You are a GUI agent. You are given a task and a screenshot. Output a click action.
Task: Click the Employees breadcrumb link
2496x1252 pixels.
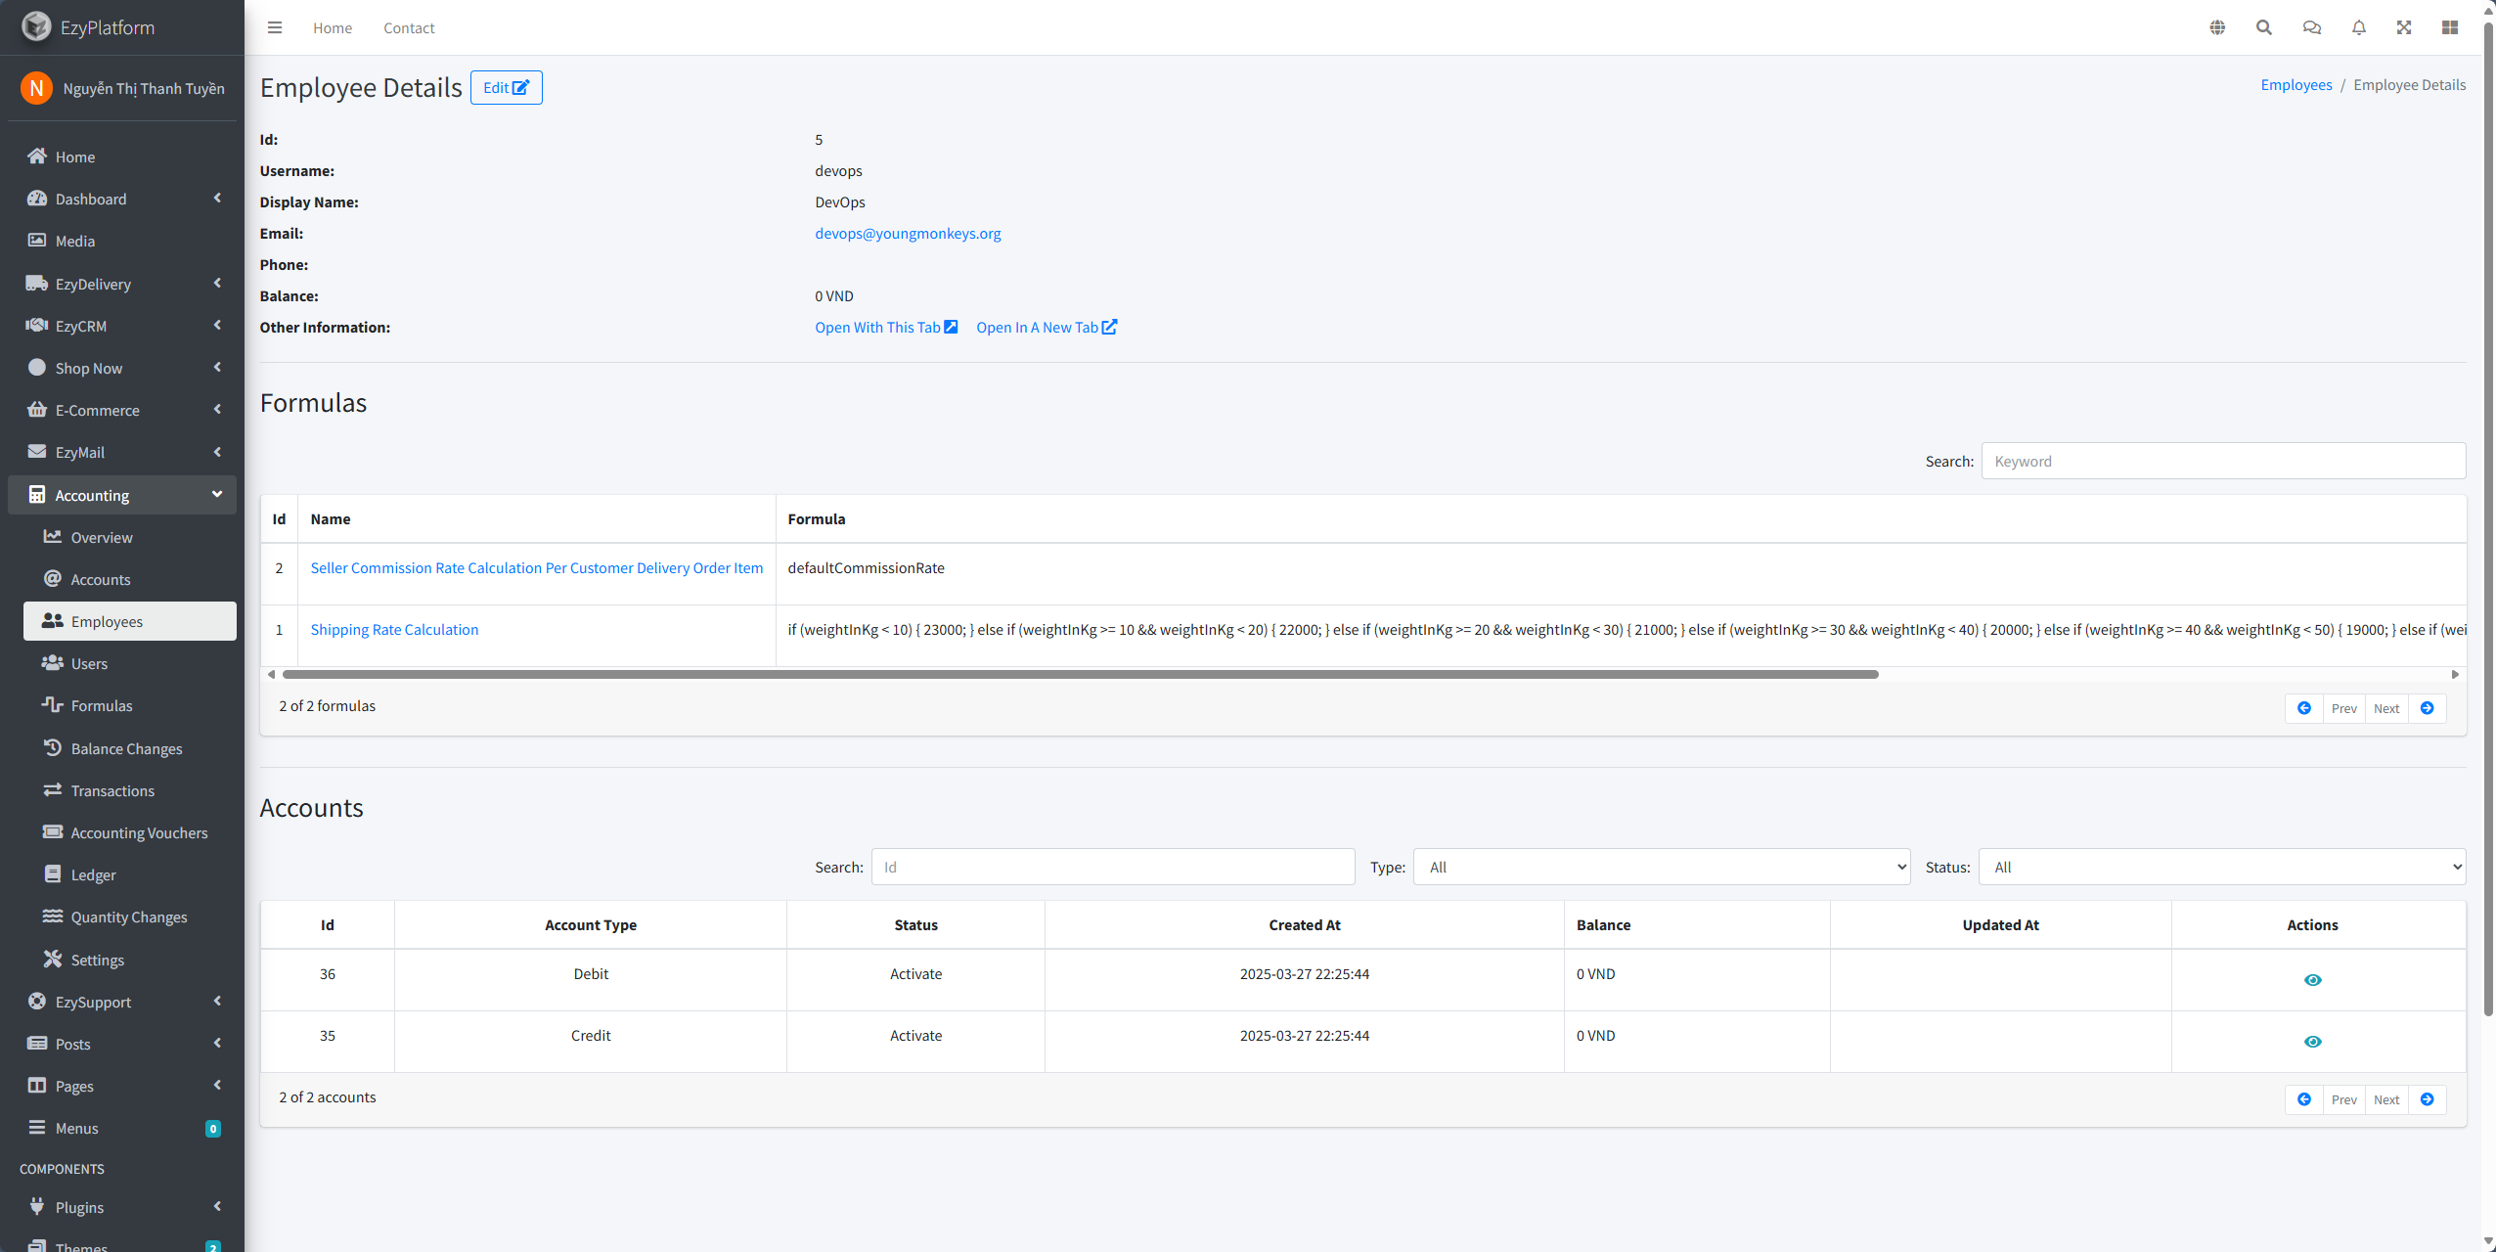2296,85
